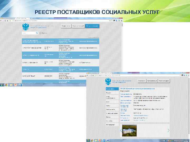Viewport: 190px width, 142px height.
Task: Select the second sidebar item below the highlighted one
Action: 112,93
